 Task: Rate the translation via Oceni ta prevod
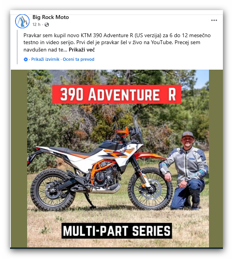coord(78,59)
